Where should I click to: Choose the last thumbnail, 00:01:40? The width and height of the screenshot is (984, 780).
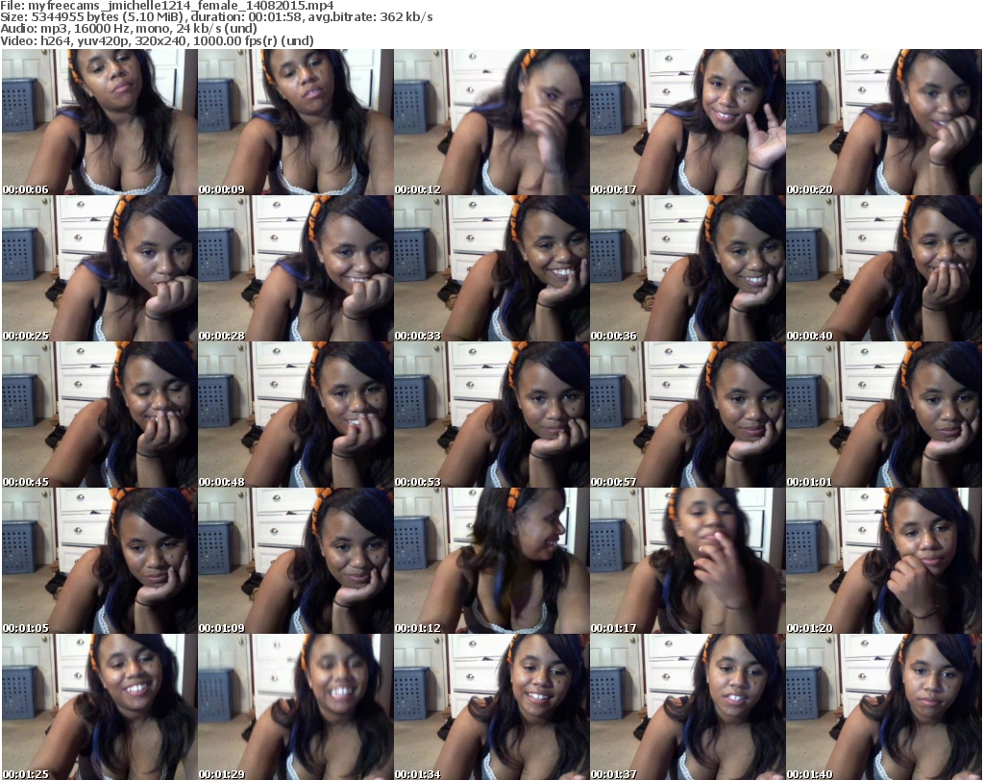(884, 707)
